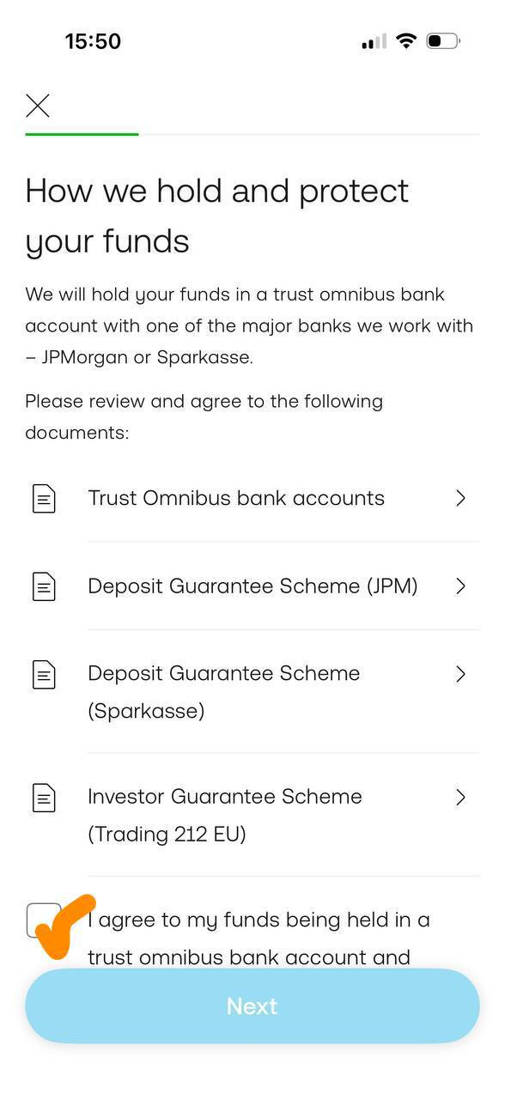This screenshot has width=505, height=1099.
Task: Open Deposit Guarantee Scheme (JPM) chevron
Action: pyautogui.click(x=460, y=586)
